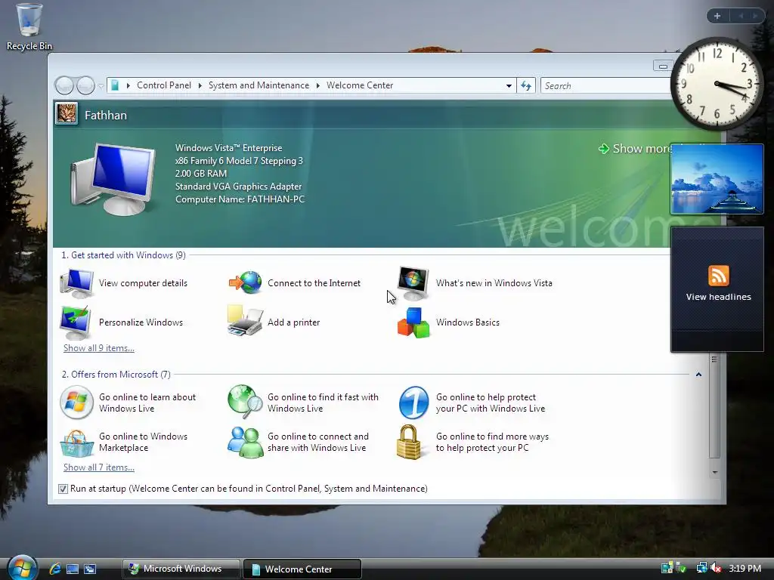Click Offers from Microsoft heading
This screenshot has height=580, width=774.
116,375
